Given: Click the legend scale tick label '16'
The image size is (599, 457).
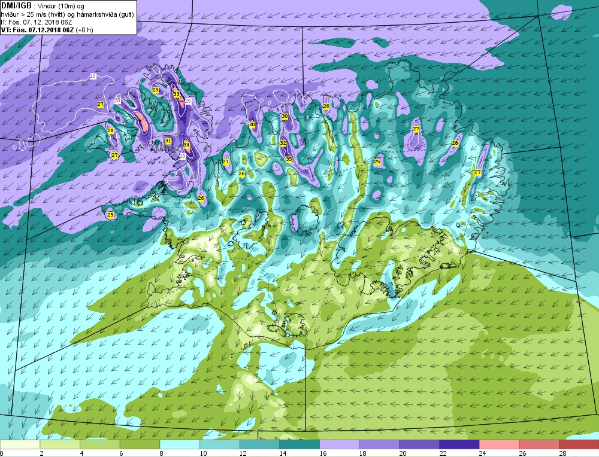Looking at the screenshot, I should click(323, 453).
